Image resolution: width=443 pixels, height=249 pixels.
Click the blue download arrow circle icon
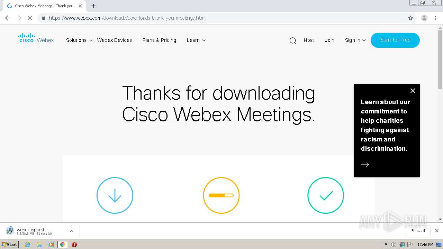(x=115, y=195)
